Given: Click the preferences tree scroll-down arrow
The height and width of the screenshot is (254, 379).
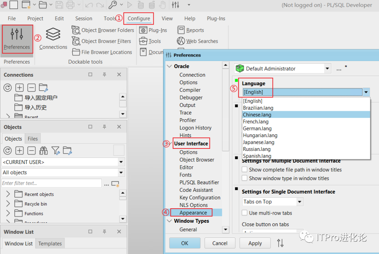Looking at the screenshot, I should pyautogui.click(x=225, y=229).
